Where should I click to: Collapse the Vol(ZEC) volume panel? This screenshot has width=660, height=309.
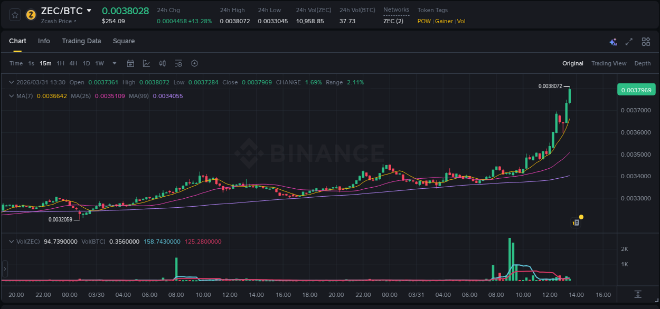pos(11,241)
